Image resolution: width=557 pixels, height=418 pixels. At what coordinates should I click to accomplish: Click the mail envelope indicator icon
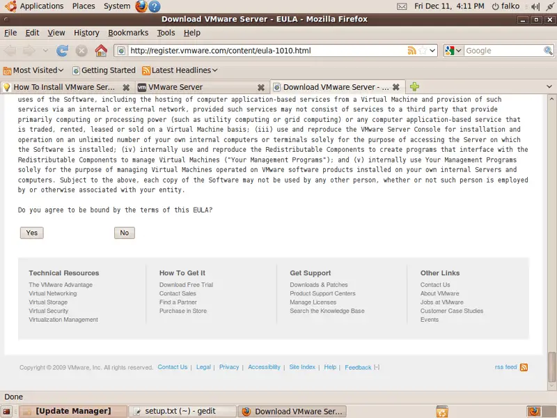point(402,6)
